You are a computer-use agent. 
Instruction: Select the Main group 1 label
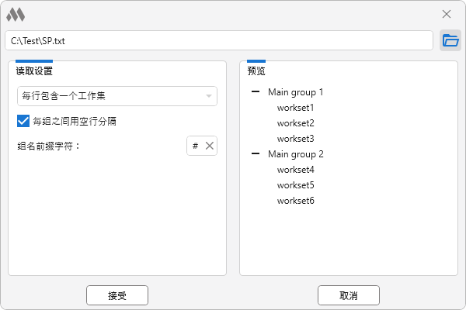[x=295, y=92]
